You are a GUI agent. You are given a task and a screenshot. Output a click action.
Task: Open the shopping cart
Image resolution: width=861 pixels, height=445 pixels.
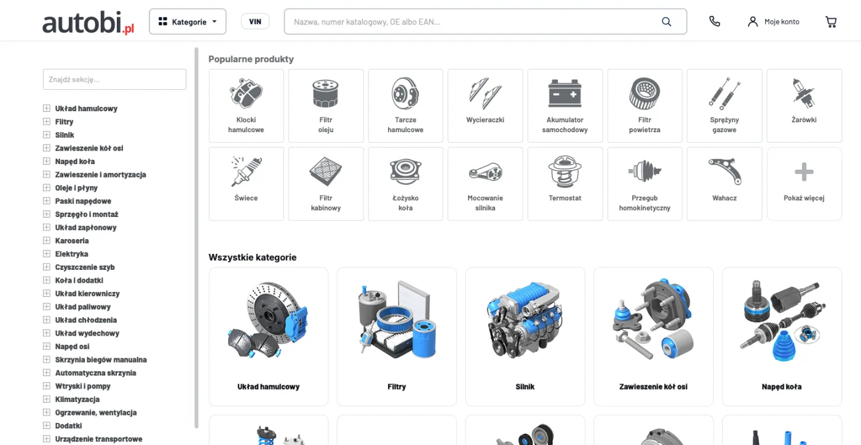831,22
